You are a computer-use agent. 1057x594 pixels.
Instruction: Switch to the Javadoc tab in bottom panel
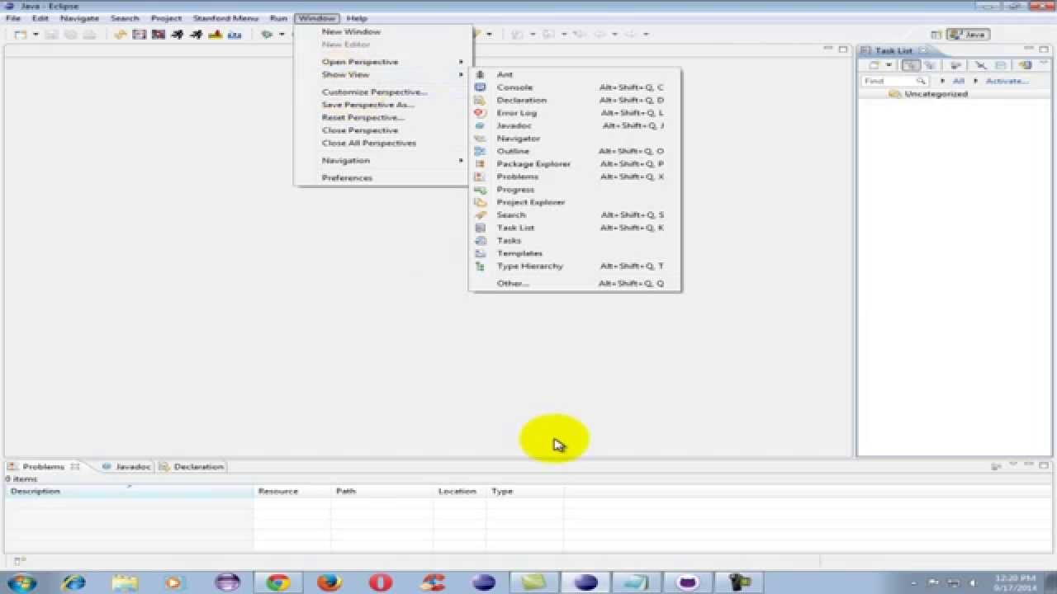pos(126,466)
